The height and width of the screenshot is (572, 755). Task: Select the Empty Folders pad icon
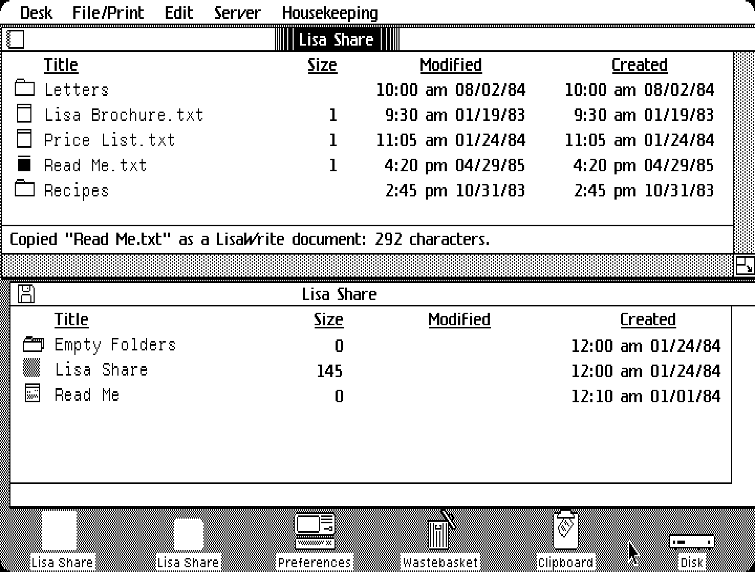click(34, 344)
